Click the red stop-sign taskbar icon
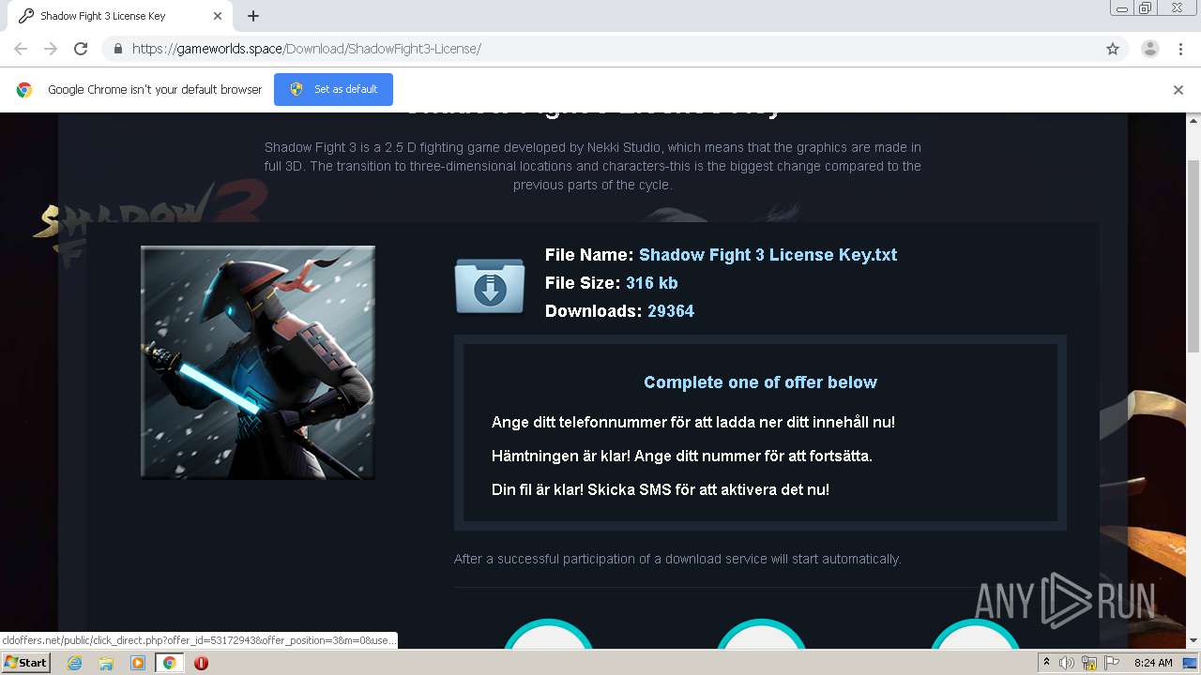The image size is (1201, 675). point(201,663)
